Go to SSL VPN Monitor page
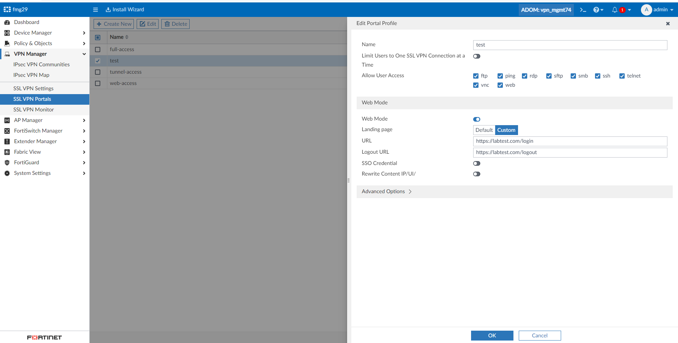The height and width of the screenshot is (343, 678). pos(34,110)
